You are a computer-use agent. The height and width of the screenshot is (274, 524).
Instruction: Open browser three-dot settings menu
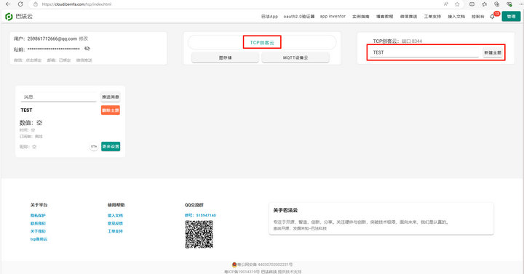(520, 4)
